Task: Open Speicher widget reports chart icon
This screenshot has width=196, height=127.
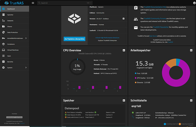Action: [x=124, y=101]
